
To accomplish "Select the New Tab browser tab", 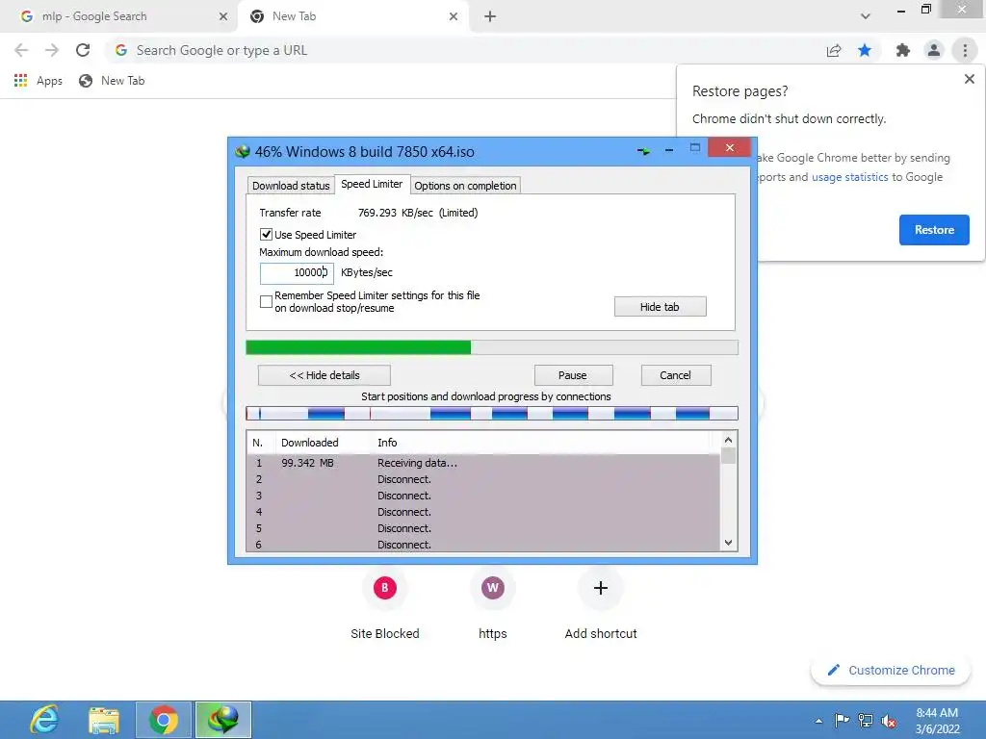I will (x=352, y=16).
